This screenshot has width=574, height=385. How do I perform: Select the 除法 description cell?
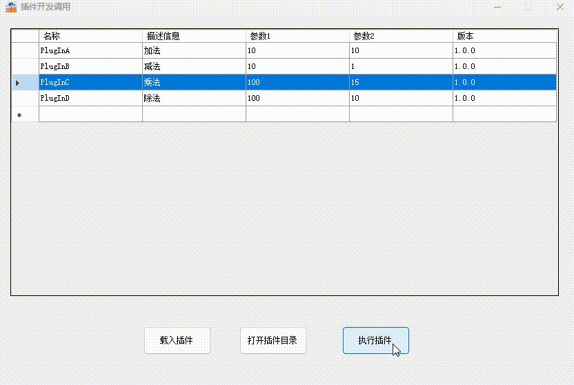point(194,98)
